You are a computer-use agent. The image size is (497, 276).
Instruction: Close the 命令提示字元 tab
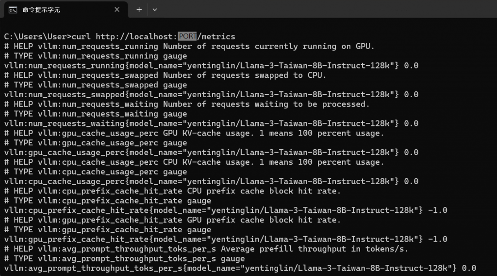117,10
